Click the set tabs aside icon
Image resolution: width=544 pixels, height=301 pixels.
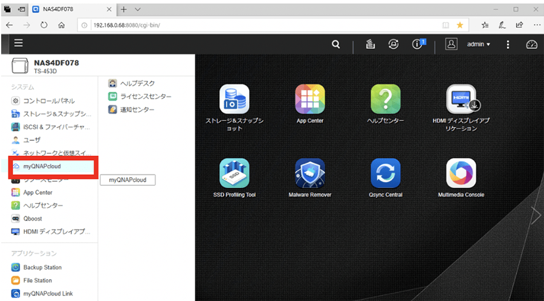point(22,9)
